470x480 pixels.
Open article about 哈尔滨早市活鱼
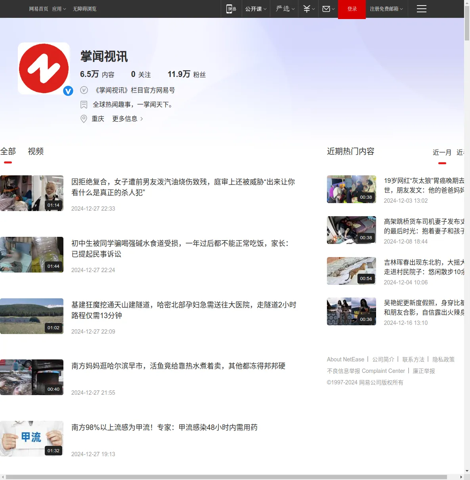click(178, 366)
